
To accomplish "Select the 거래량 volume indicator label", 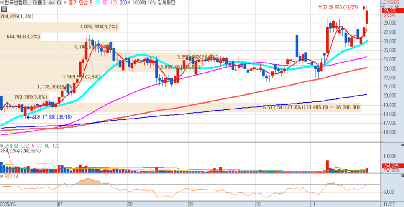I will [11, 146].
